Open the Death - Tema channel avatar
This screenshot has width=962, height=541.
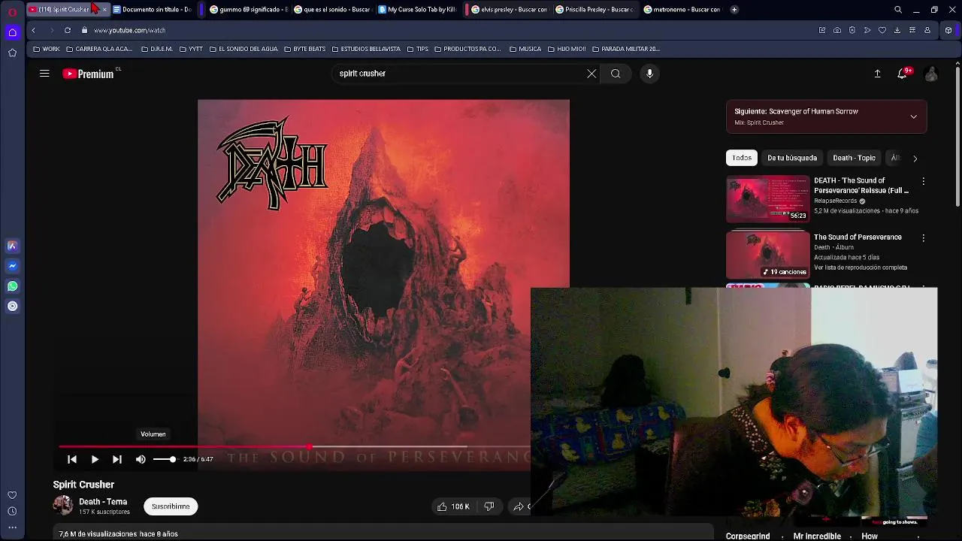point(63,506)
